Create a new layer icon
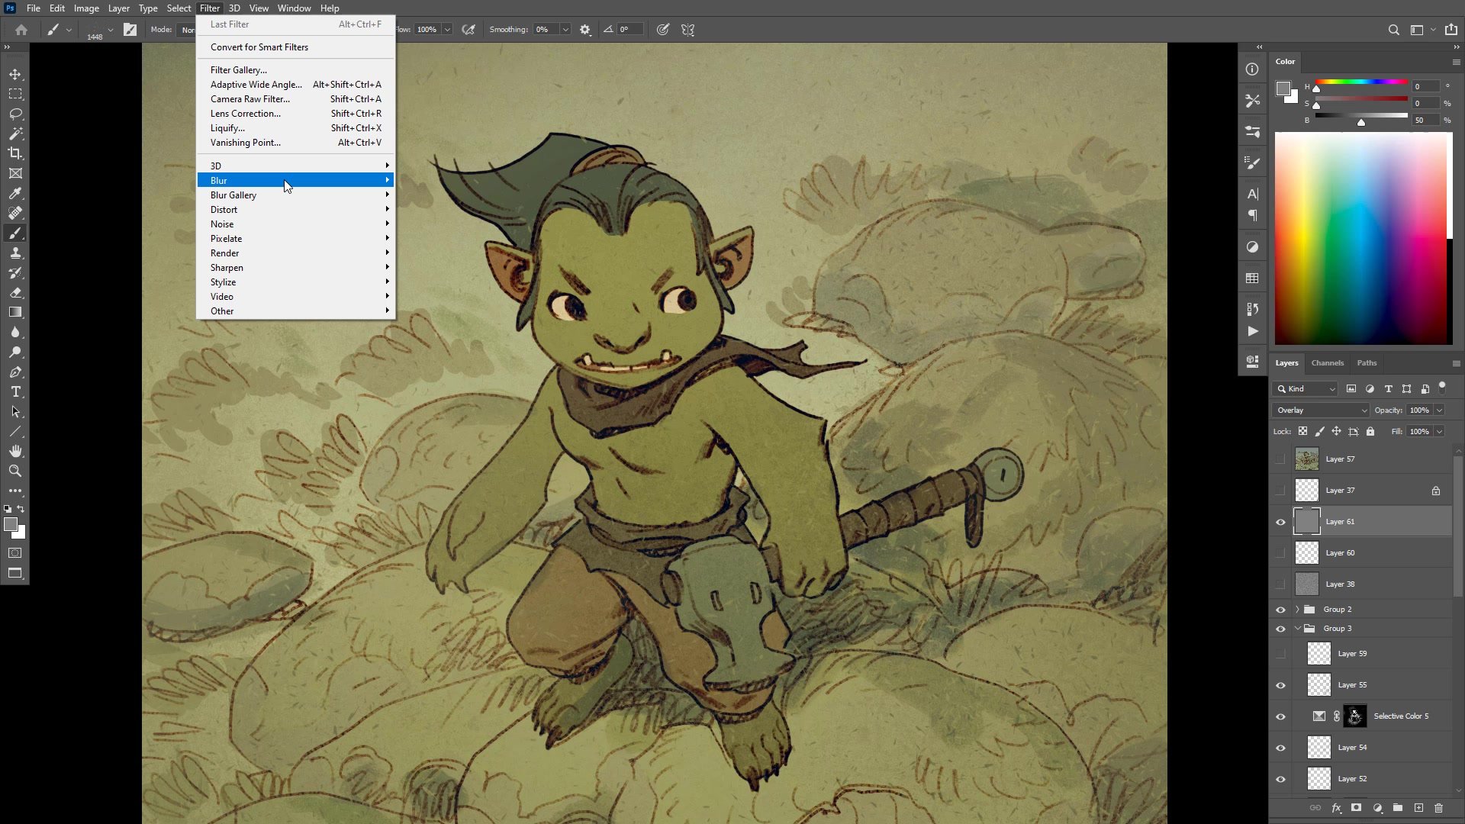1465x824 pixels. 1418,808
